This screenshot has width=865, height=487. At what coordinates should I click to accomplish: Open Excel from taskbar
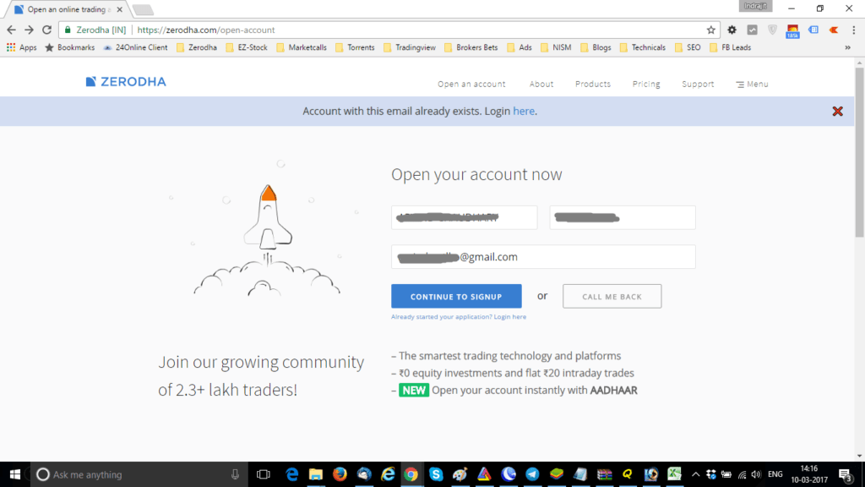(x=674, y=474)
